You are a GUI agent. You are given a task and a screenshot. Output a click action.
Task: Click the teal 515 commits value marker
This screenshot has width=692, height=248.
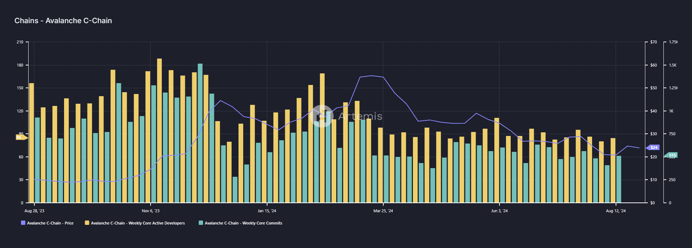pyautogui.click(x=671, y=155)
